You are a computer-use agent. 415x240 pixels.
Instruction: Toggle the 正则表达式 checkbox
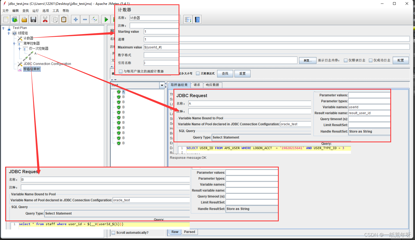pos(198,73)
